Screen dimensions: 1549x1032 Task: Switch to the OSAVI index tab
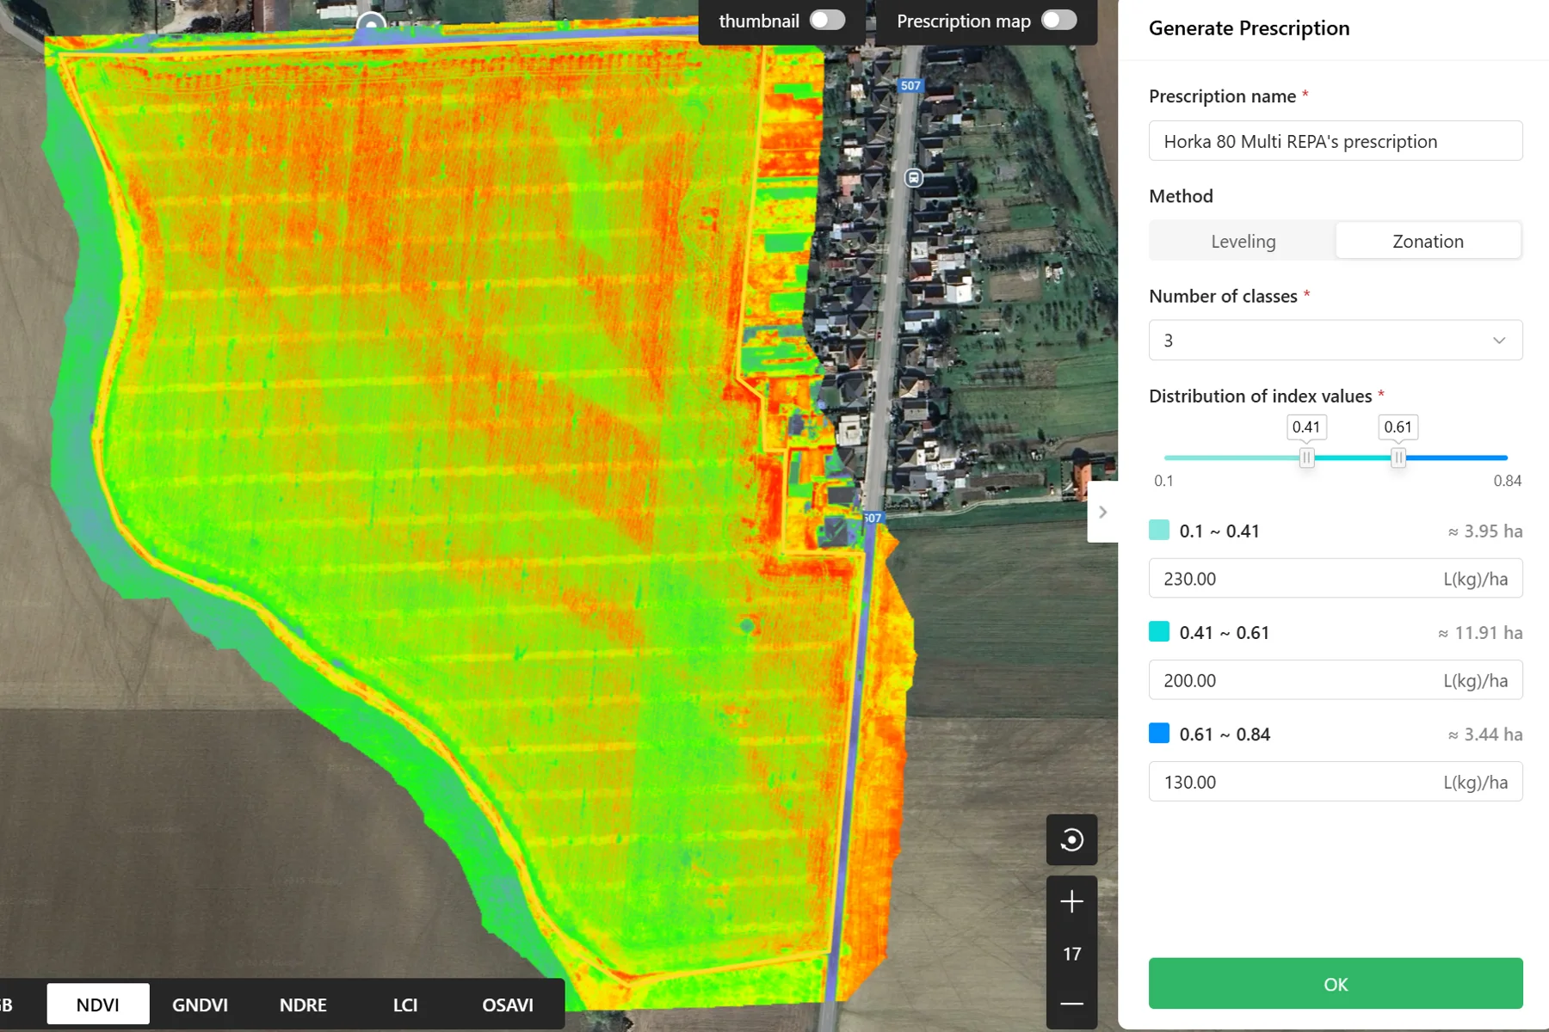pyautogui.click(x=508, y=1004)
